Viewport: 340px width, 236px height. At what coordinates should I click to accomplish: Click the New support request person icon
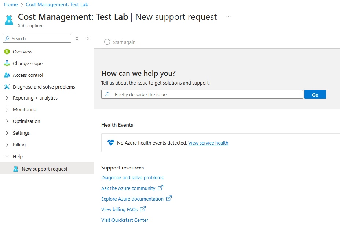tap(16, 169)
